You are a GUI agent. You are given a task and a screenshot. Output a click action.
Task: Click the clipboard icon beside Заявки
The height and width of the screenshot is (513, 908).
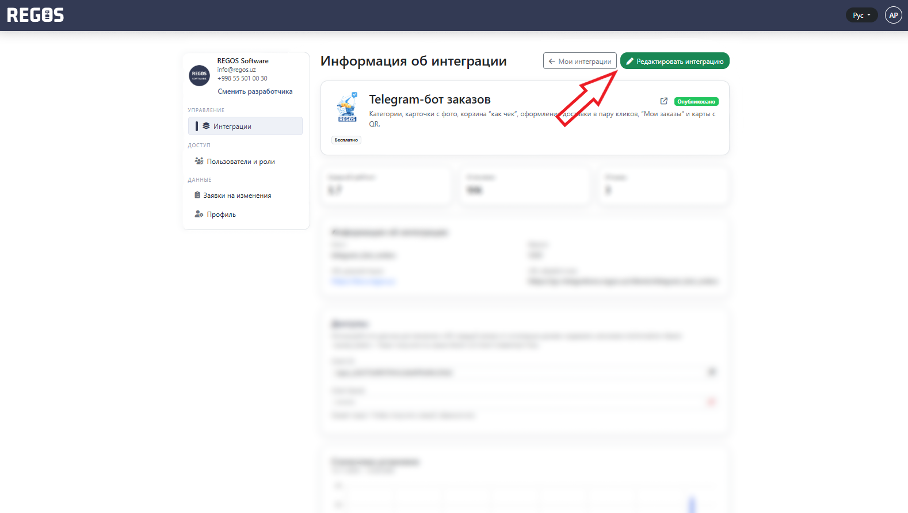(x=197, y=195)
